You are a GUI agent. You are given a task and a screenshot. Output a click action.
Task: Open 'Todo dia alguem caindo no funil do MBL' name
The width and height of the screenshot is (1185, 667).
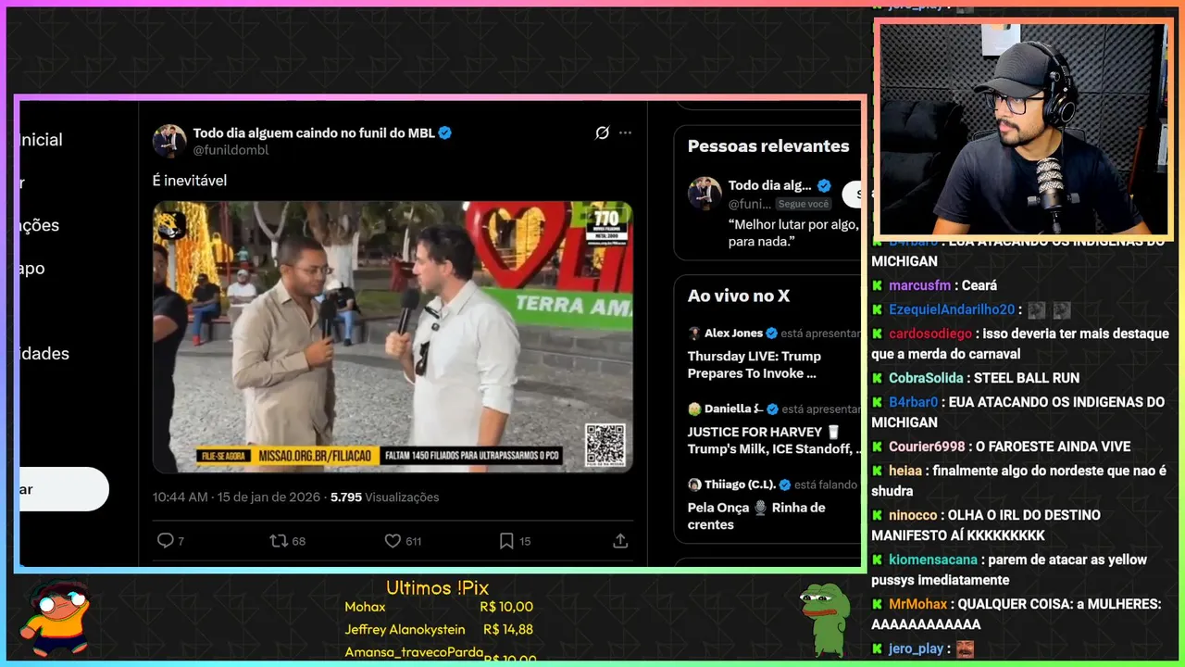[314, 132]
